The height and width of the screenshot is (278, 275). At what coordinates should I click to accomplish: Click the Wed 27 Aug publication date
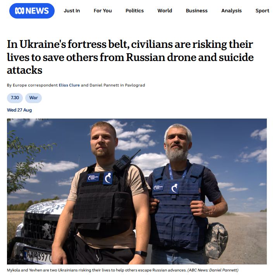coord(19,110)
